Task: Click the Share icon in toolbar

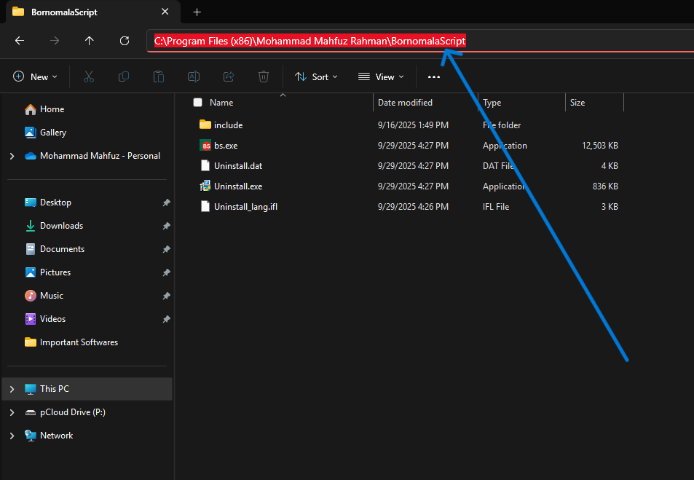Action: pos(229,76)
